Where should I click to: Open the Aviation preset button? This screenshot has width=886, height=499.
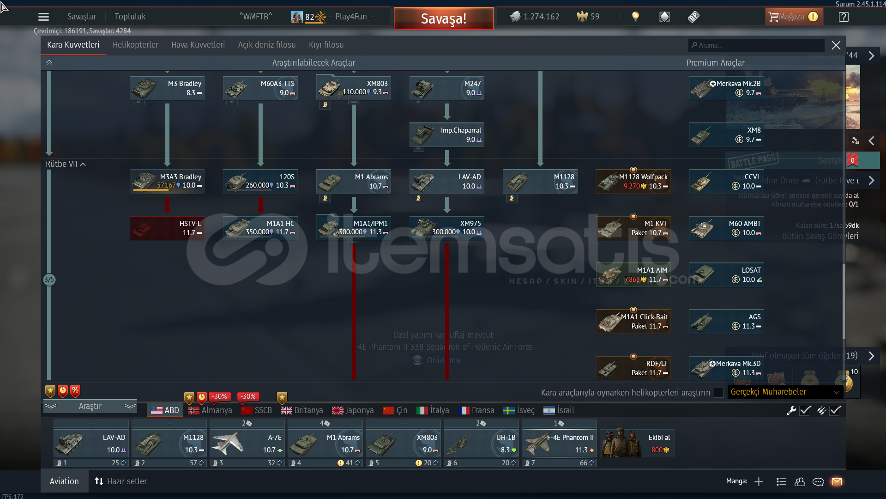click(64, 481)
